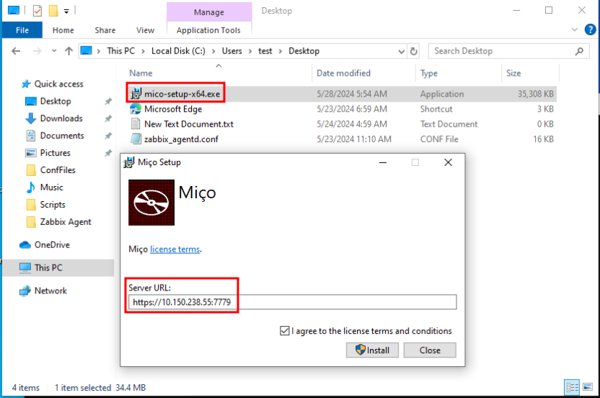Click test in the address path
600x398 pixels.
pyautogui.click(x=265, y=51)
